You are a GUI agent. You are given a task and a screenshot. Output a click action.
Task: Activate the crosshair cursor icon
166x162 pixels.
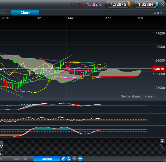pyautogui.click(x=74, y=159)
